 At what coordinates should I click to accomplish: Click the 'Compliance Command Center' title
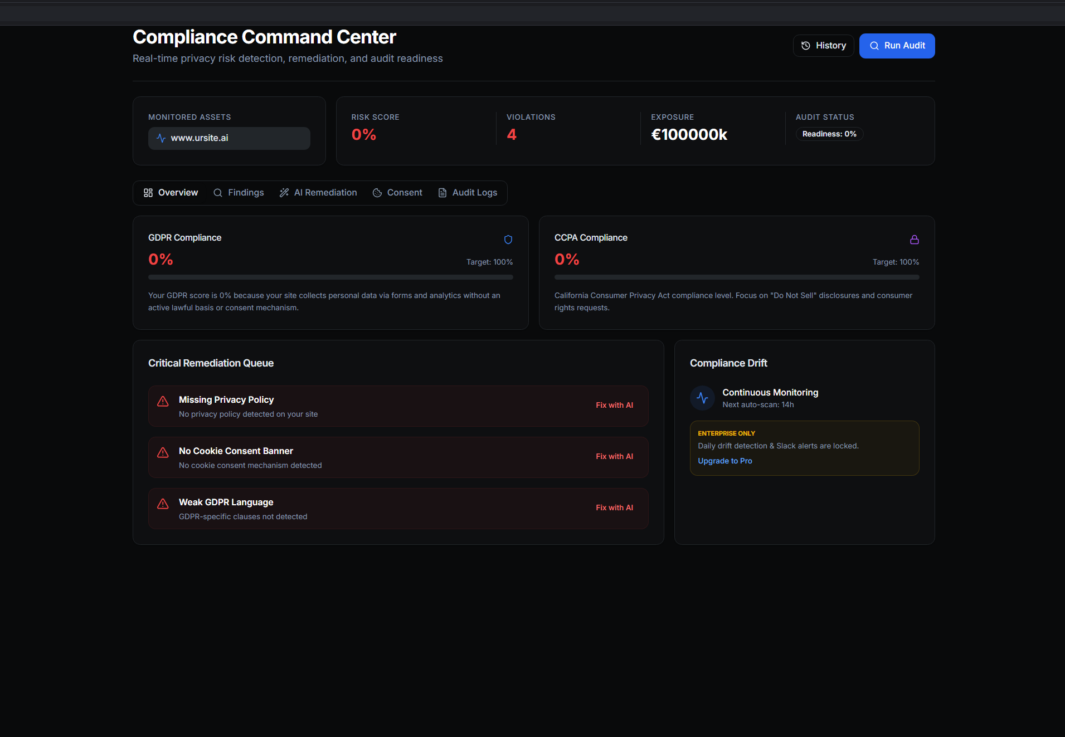click(264, 37)
